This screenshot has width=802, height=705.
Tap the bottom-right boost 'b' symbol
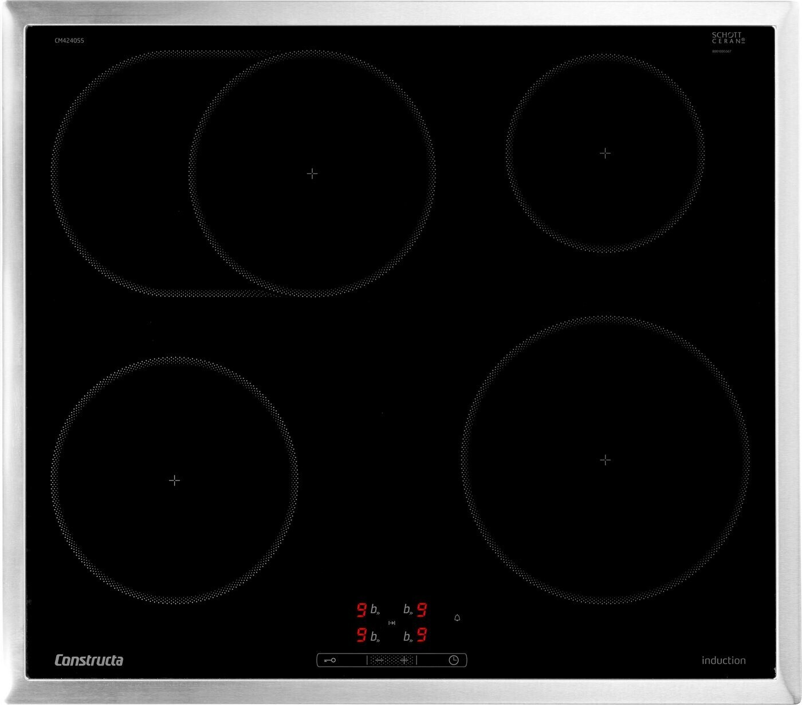coord(408,637)
